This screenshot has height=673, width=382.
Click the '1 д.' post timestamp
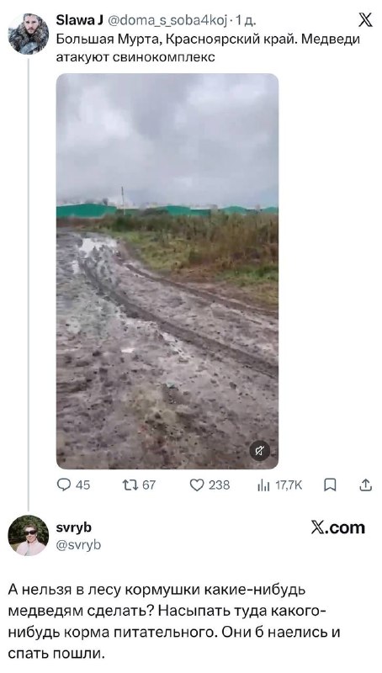click(246, 20)
